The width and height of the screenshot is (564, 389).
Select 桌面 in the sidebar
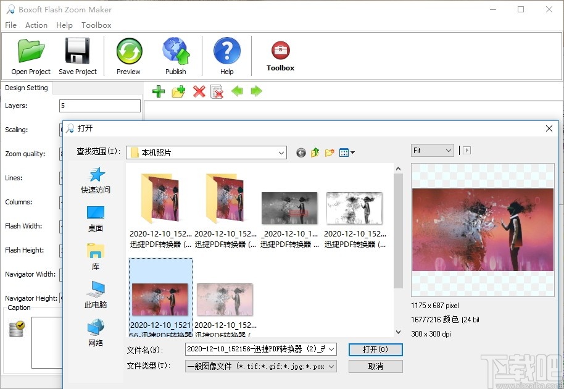[95, 218]
